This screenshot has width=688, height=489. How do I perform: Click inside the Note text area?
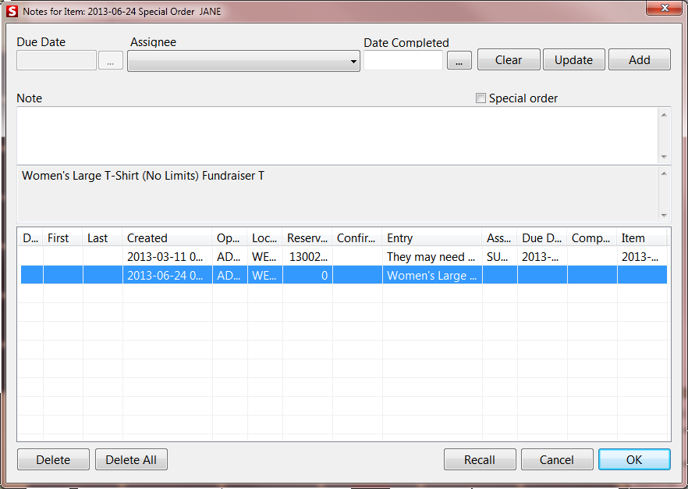(335, 133)
